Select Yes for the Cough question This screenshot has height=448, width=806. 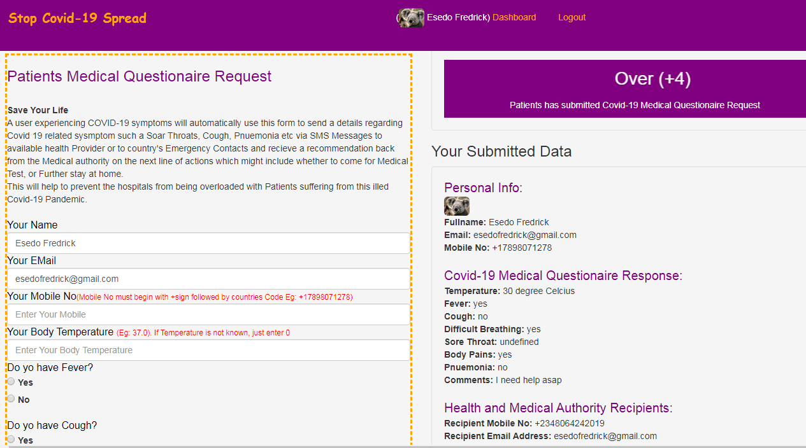pos(11,439)
